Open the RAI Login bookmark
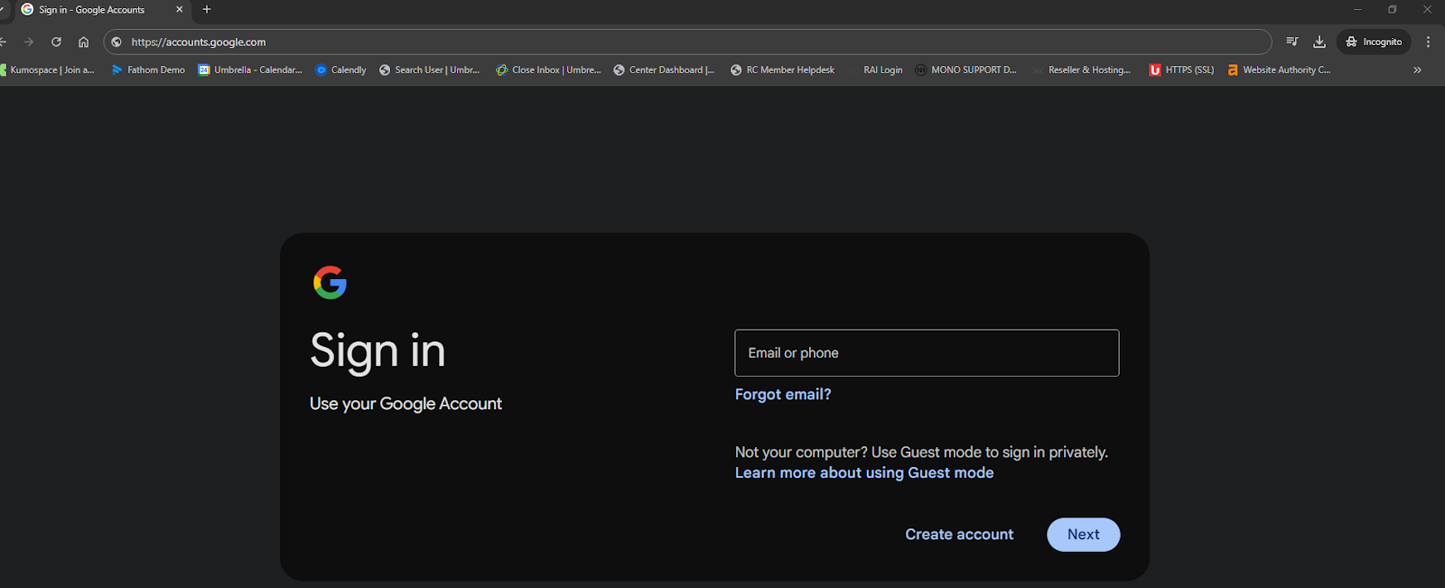Screen dimensions: 1445x588 coord(875,70)
